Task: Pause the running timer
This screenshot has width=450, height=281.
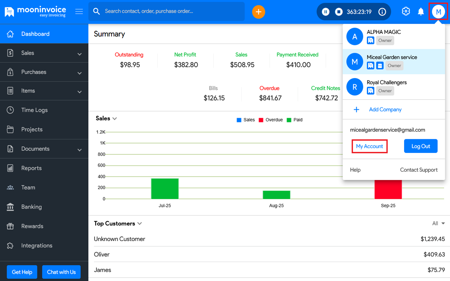Action: (326, 12)
